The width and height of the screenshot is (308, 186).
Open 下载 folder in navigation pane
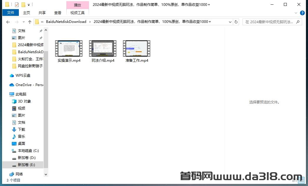pyautogui.click(x=22, y=129)
